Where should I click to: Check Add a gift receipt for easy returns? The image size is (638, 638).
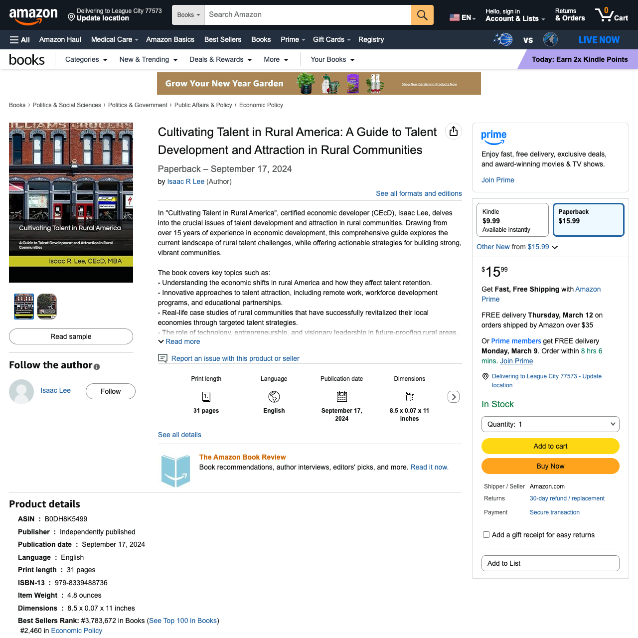click(486, 534)
